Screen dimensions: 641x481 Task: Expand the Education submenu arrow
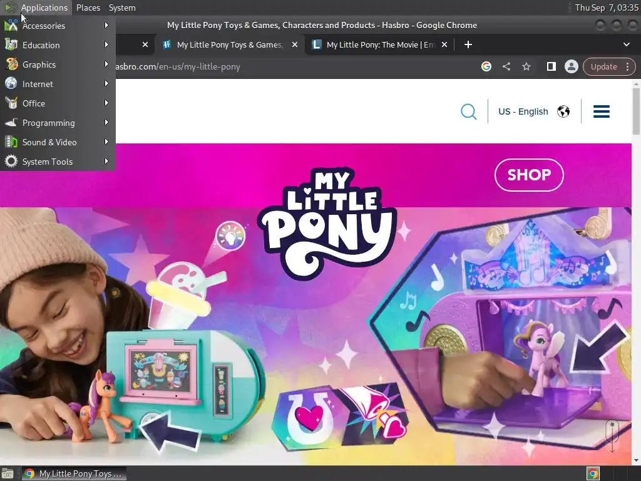[106, 44]
